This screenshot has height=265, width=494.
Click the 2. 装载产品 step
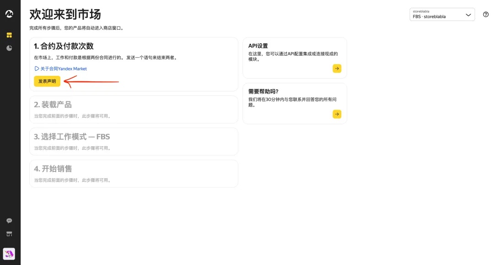[x=134, y=109]
